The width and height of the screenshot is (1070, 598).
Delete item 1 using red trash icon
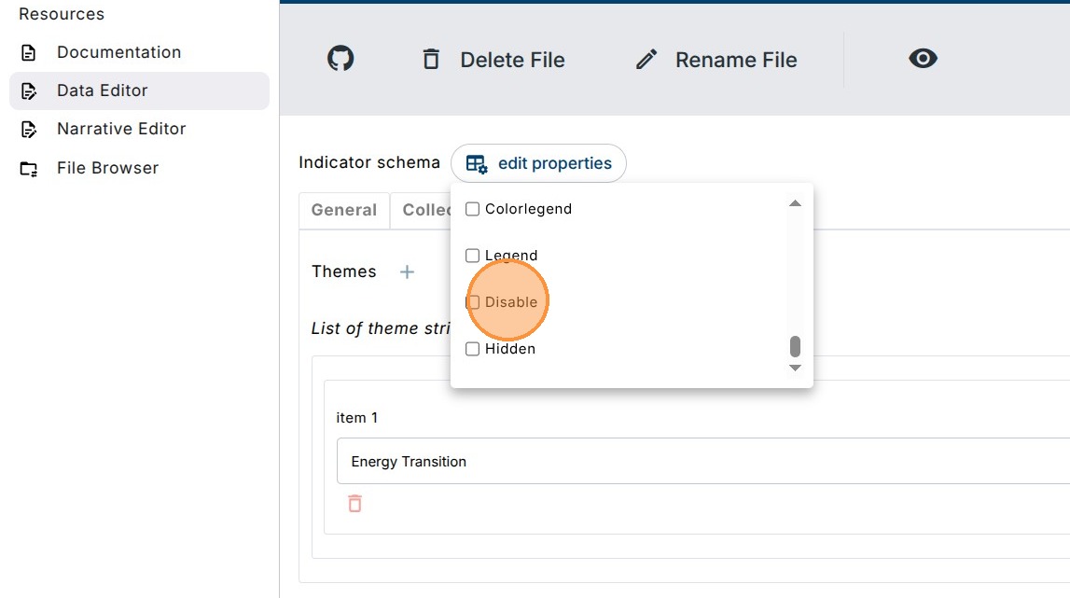tap(354, 504)
